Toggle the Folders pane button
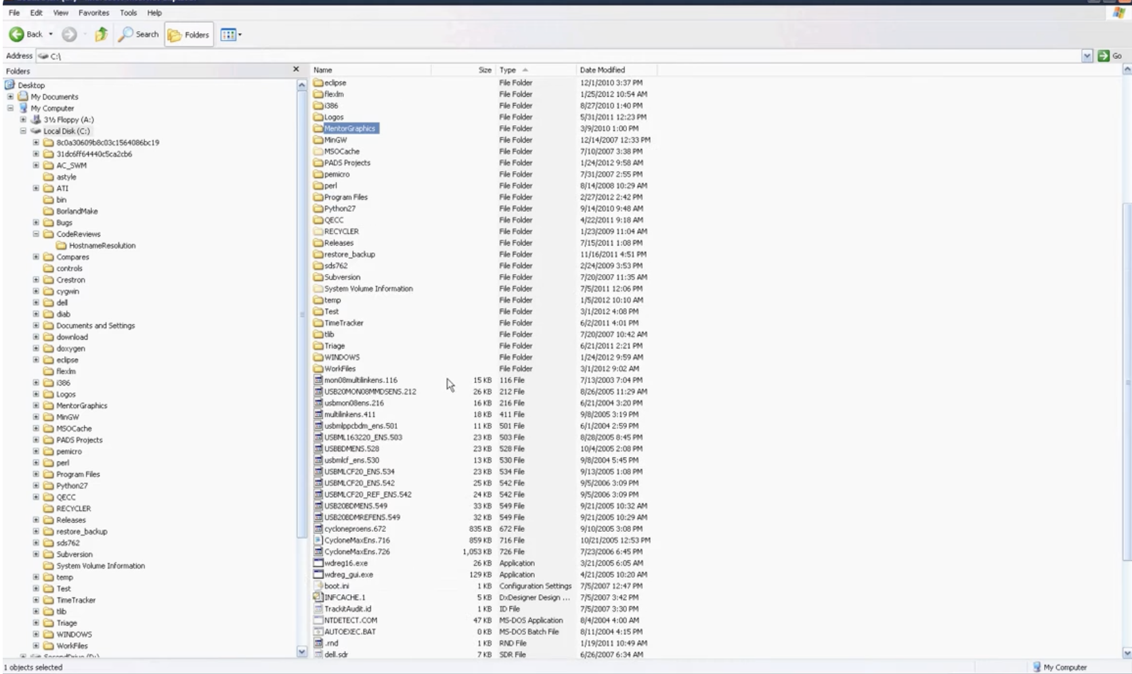 coord(189,35)
